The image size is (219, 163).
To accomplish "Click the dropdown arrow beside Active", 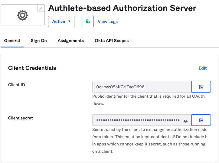I will click(69, 21).
